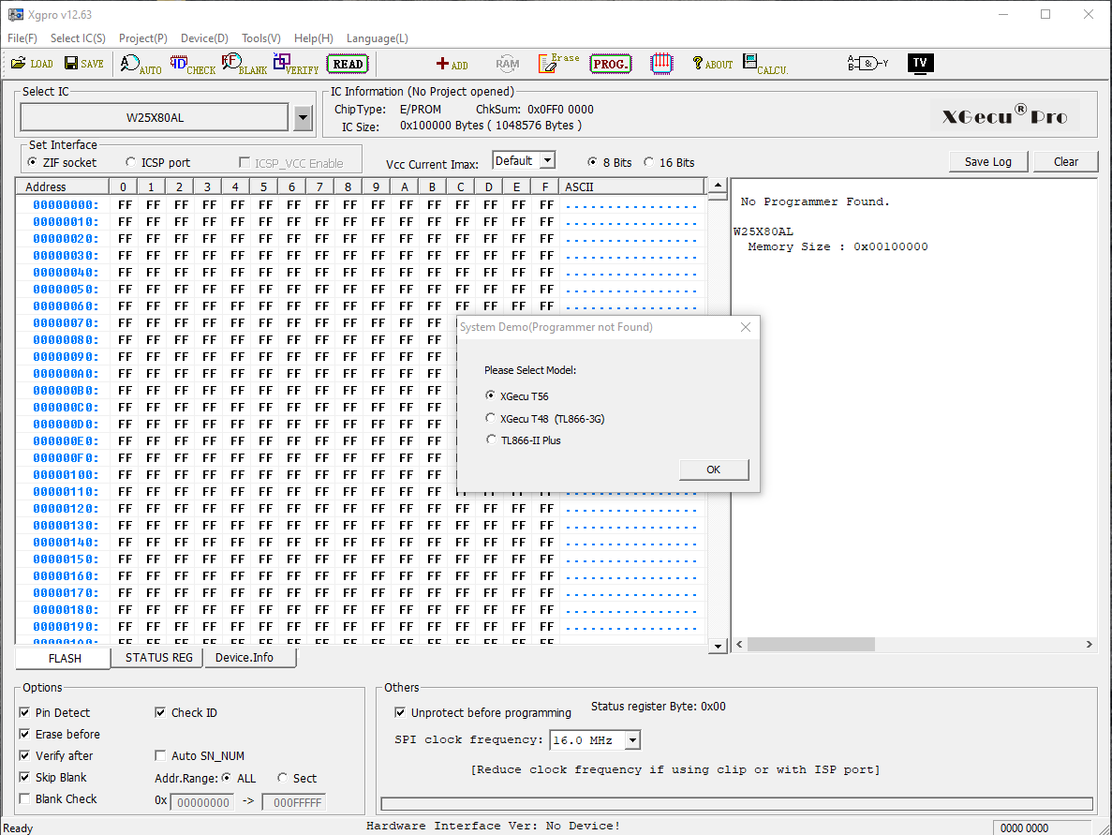
Task: Select XGecu T56 model option
Action: (490, 395)
